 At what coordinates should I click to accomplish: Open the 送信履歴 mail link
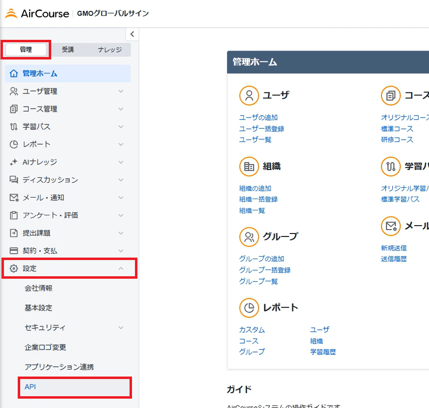point(394,259)
